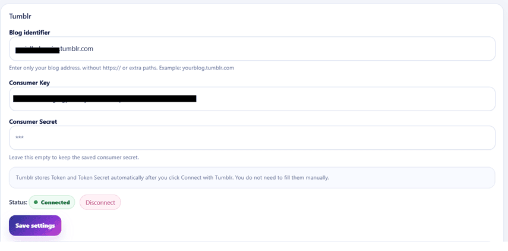
Task: Click into the Consumer Secret field
Action: (x=252, y=138)
